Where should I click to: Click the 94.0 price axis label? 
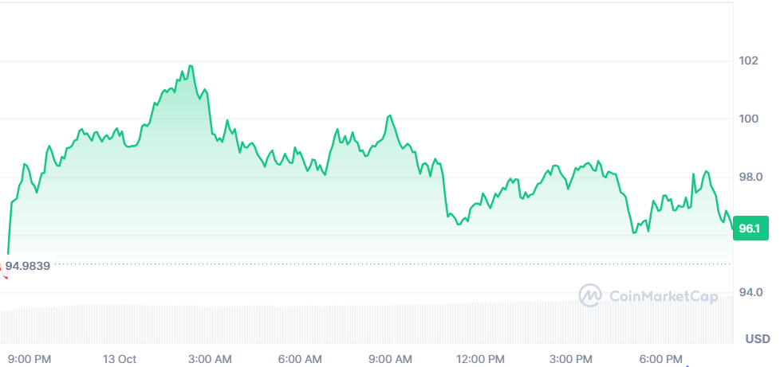coord(751,293)
